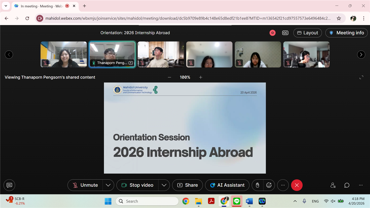The image size is (370, 208).
Task: Open the emoji reactions icon
Action: pyautogui.click(x=269, y=185)
